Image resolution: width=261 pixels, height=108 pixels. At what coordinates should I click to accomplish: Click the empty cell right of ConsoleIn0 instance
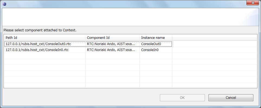tap(215, 50)
